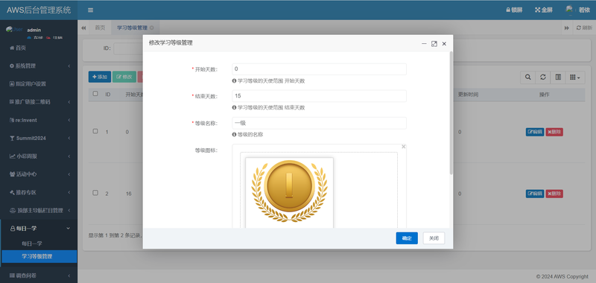Screen dimensions: 596x283
Task: Expand Summit2024 sidebar menu
Action: [x=39, y=138]
